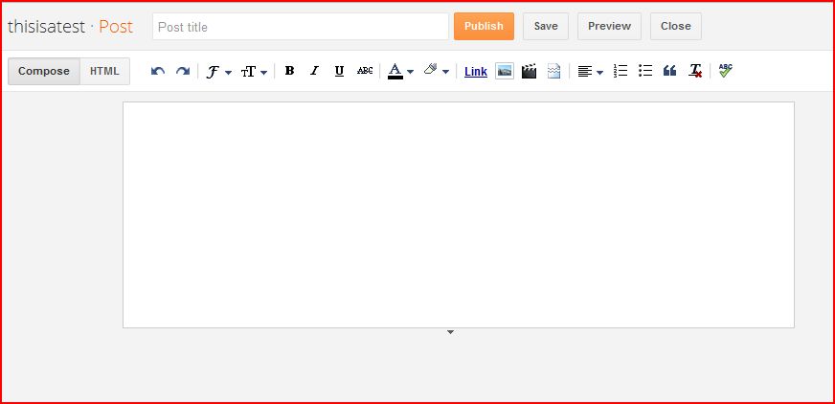This screenshot has height=404, width=835.
Task: Expand the text alignment dropdown
Action: 591,72
